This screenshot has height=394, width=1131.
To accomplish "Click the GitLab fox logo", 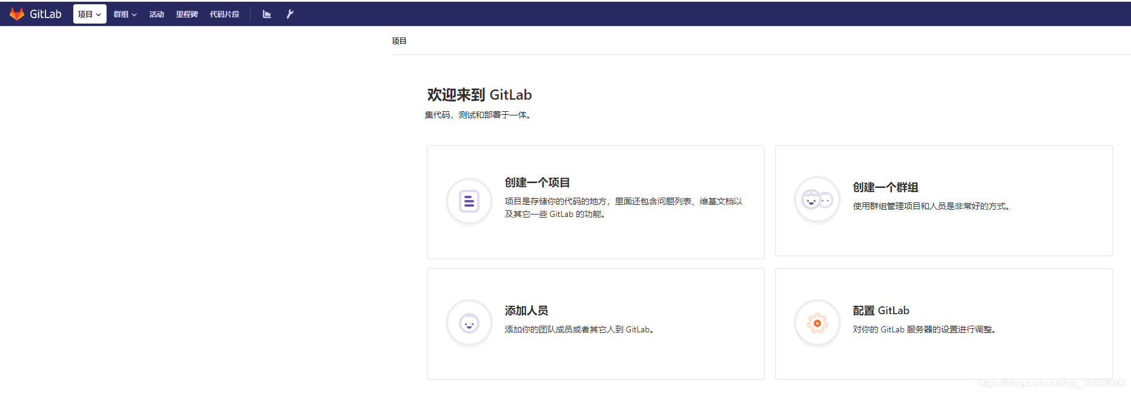I will coord(17,14).
